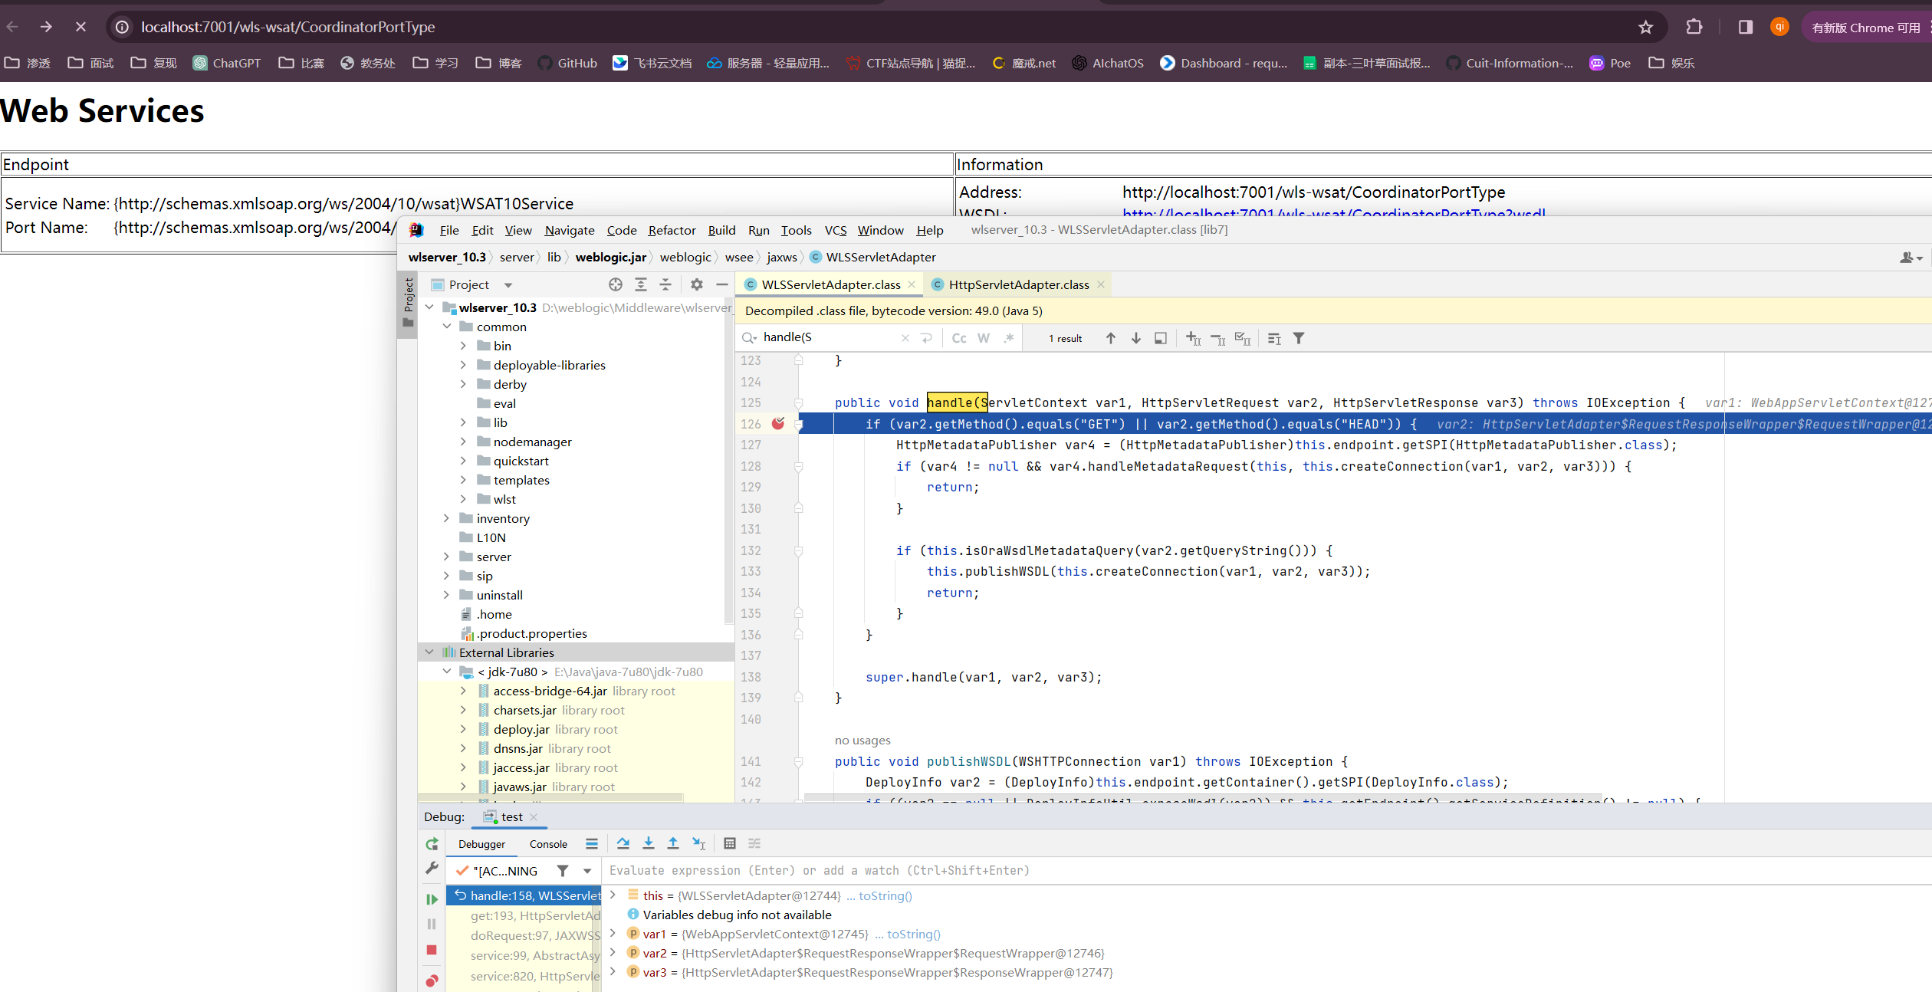Click Collapse All in Project panel

point(665,284)
